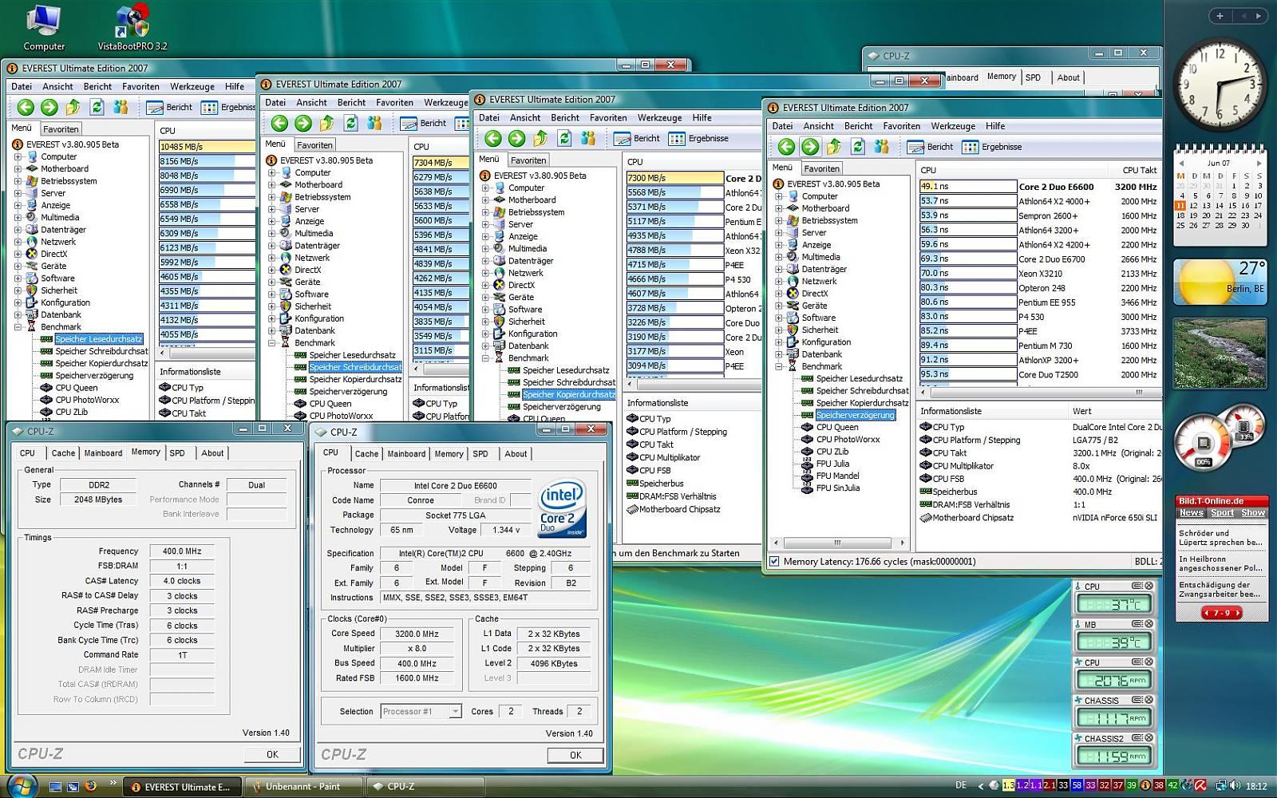This screenshot has height=798, width=1277.
Task: Open the News link in the Bild.T-Online gadget
Action: coord(1192,513)
